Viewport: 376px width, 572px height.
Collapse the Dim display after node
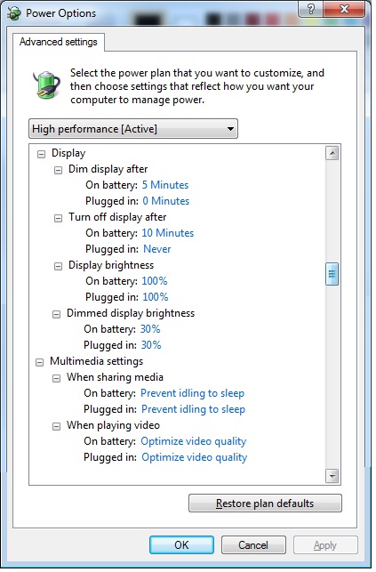[x=59, y=171]
